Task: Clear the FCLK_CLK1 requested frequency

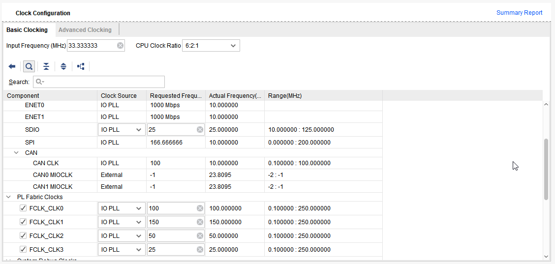Action: click(x=200, y=222)
